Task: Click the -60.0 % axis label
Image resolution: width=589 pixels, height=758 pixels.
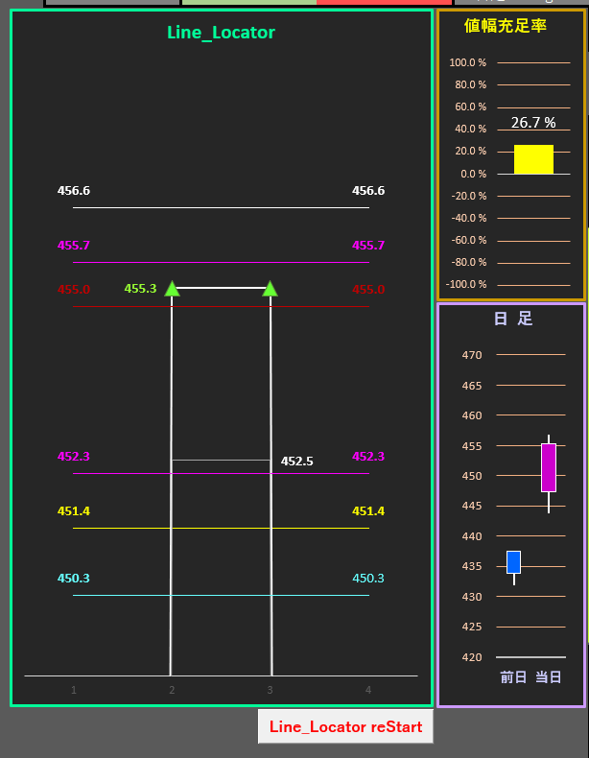Action: (469, 240)
